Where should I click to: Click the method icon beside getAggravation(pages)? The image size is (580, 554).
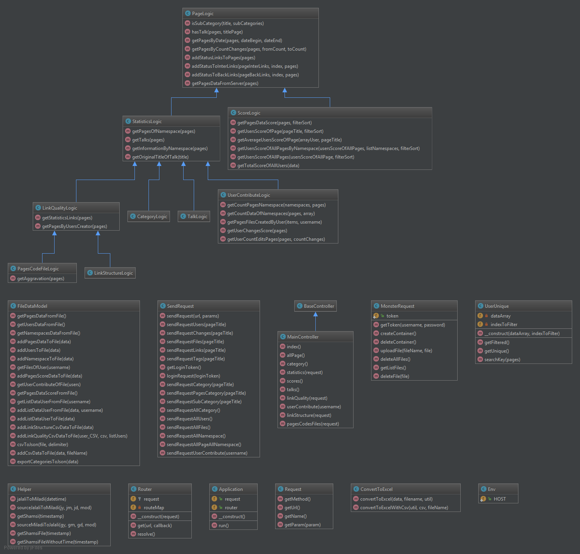(13, 278)
